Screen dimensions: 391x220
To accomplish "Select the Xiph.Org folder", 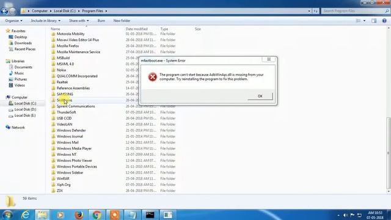I will [x=64, y=185].
